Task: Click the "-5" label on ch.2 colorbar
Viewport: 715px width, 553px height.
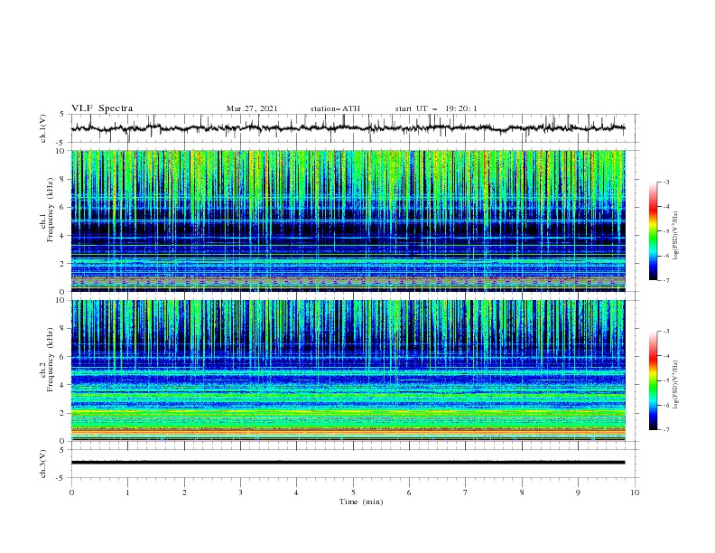Action: tap(665, 380)
